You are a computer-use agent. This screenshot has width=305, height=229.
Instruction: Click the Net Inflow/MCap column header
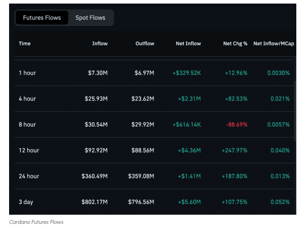point(273,44)
